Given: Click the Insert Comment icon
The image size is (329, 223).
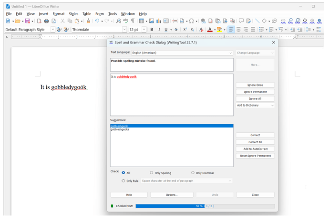Looking at the screenshot, I should click(241, 21).
